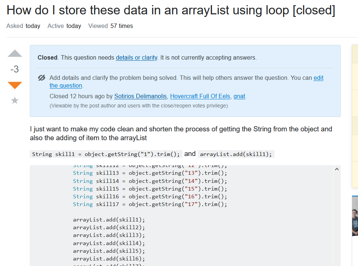358x266 pixels.
Task: Open Hovercraft Full Of Eels's profile
Action: click(200, 96)
